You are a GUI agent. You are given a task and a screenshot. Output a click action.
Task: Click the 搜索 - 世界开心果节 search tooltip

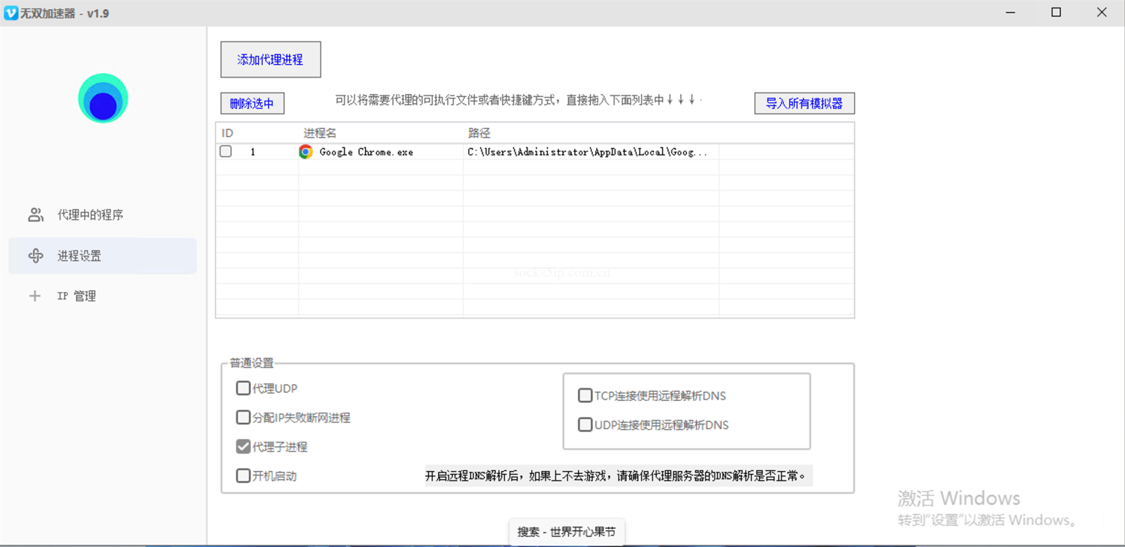[567, 532]
